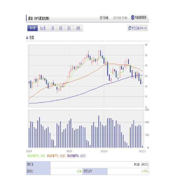
Task: Click the last candlestick in price chart
Action: (143, 83)
